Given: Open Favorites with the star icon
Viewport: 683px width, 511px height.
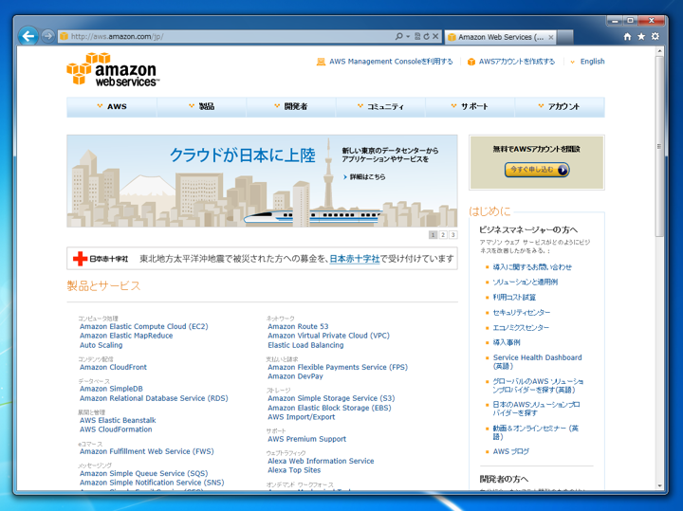Looking at the screenshot, I should tap(641, 37).
